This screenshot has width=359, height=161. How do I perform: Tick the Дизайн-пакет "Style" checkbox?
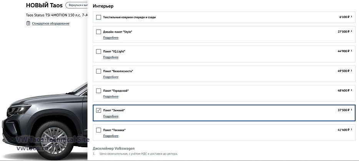(99, 32)
